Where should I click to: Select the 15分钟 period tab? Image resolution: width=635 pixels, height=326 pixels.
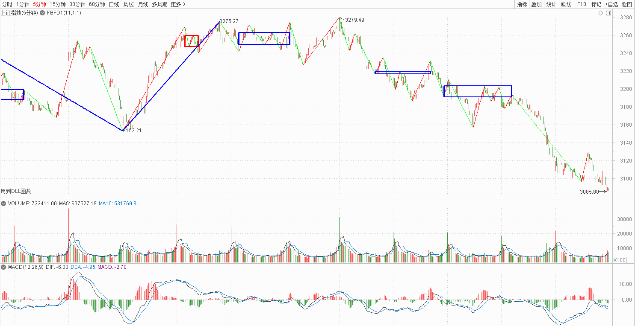point(58,4)
